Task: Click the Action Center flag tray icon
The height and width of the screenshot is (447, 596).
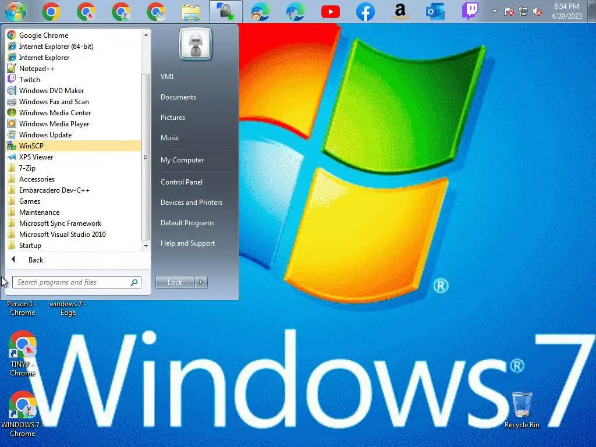Action: click(509, 12)
